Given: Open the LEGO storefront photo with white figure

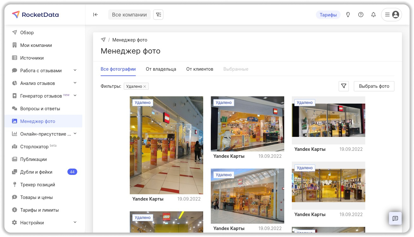Looking at the screenshot, I should (x=248, y=124).
